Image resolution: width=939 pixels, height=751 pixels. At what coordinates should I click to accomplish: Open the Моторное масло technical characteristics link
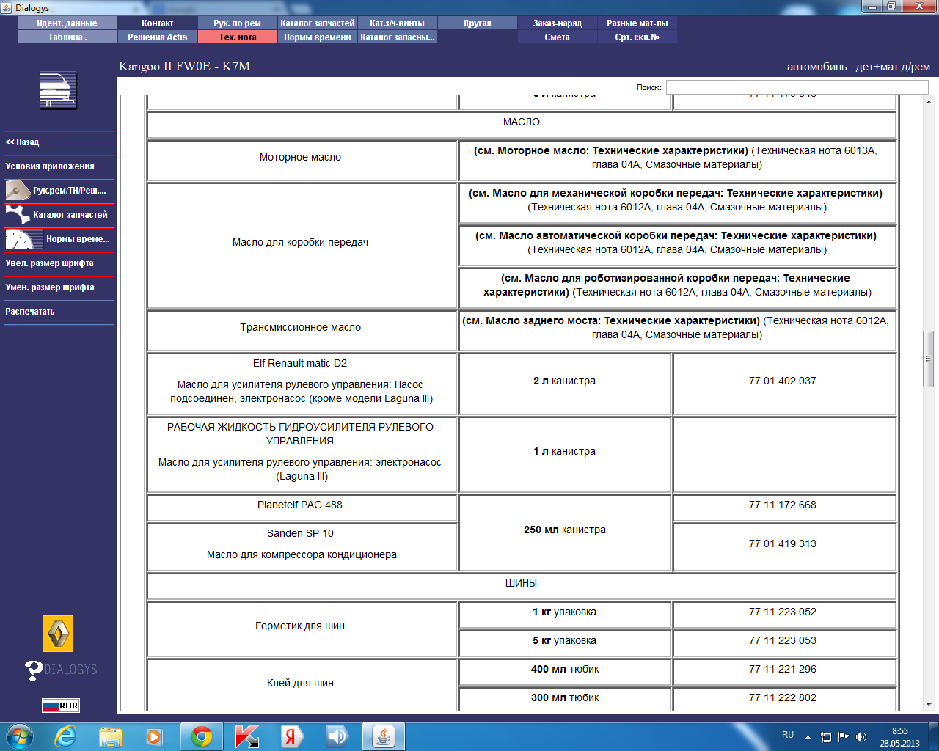point(611,150)
